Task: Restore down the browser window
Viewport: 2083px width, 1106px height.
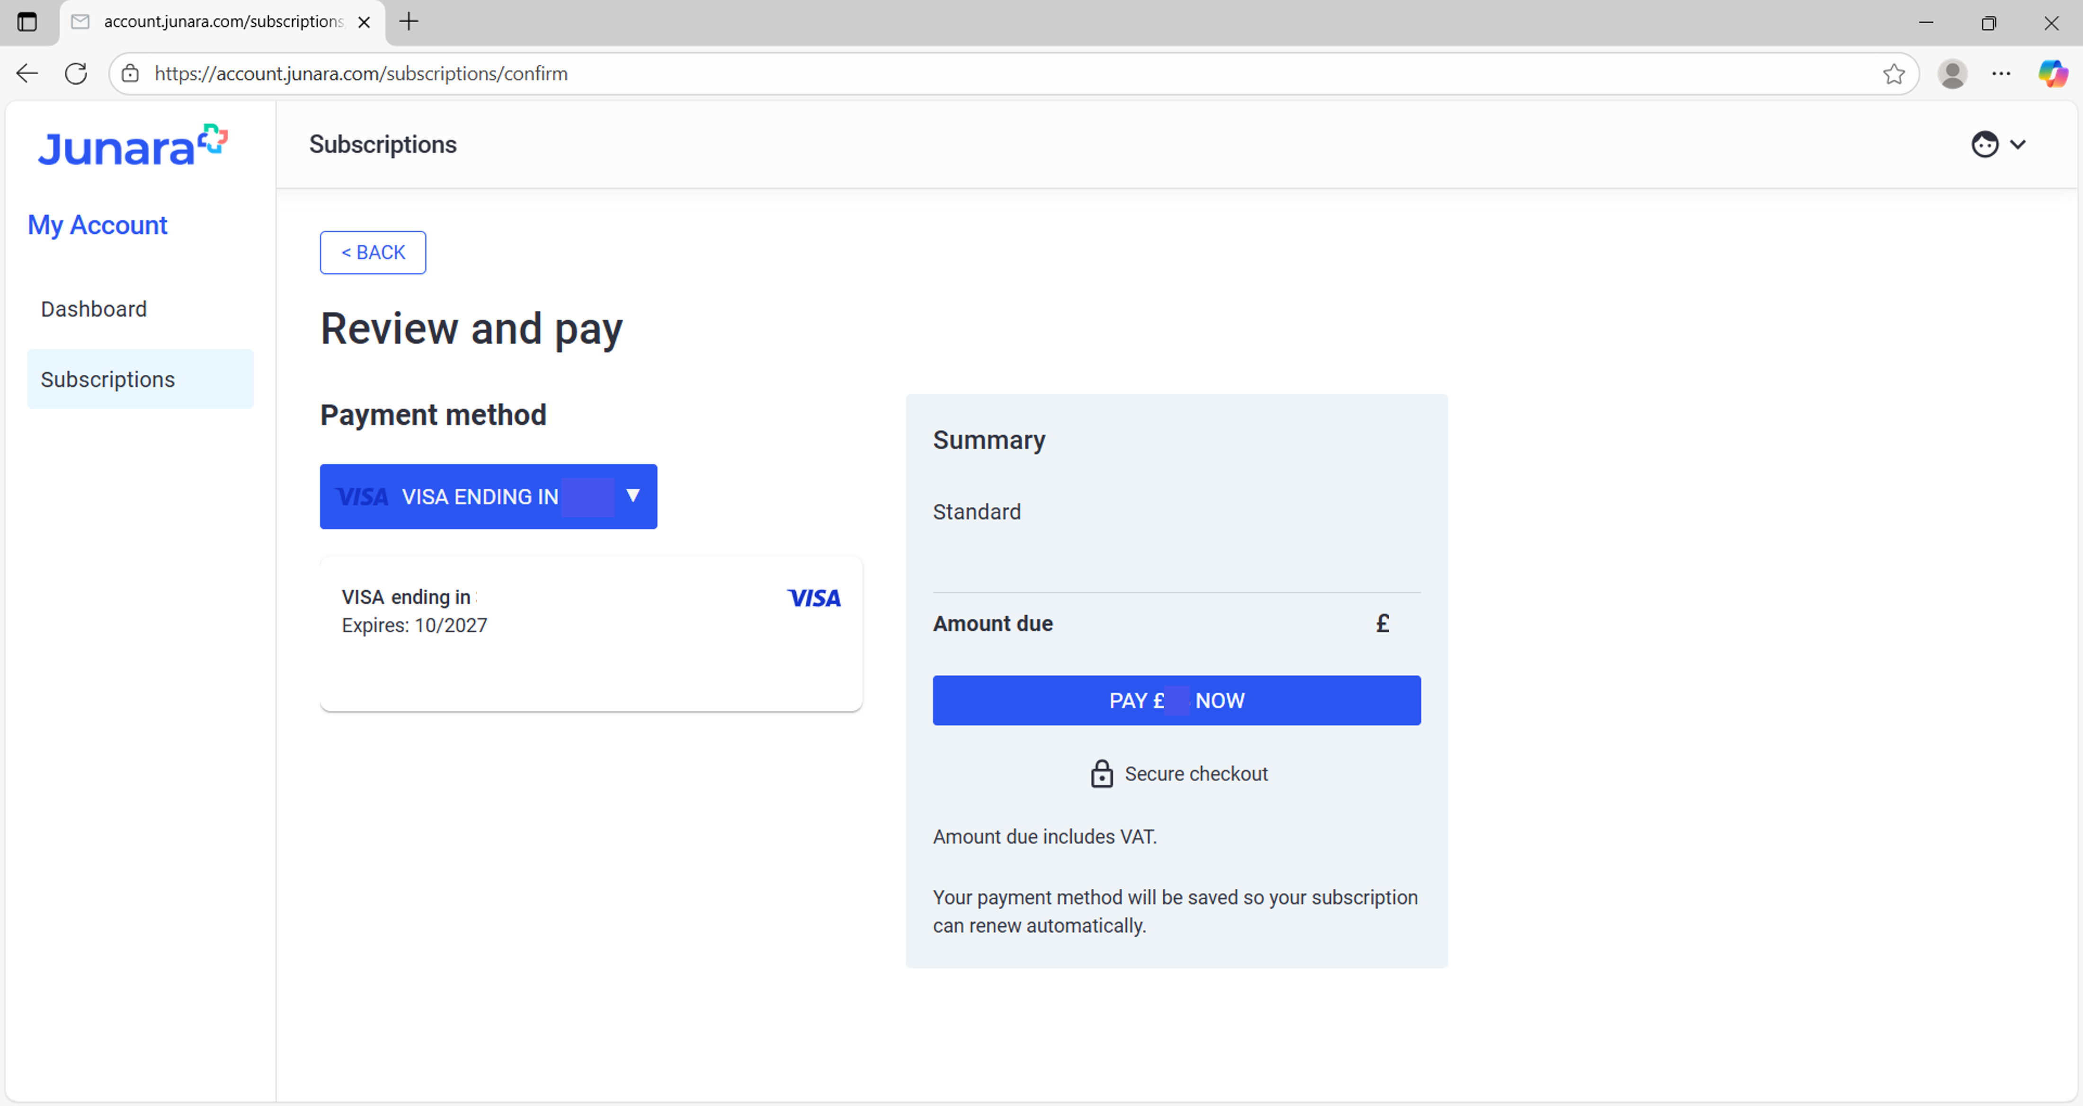Action: [1988, 23]
